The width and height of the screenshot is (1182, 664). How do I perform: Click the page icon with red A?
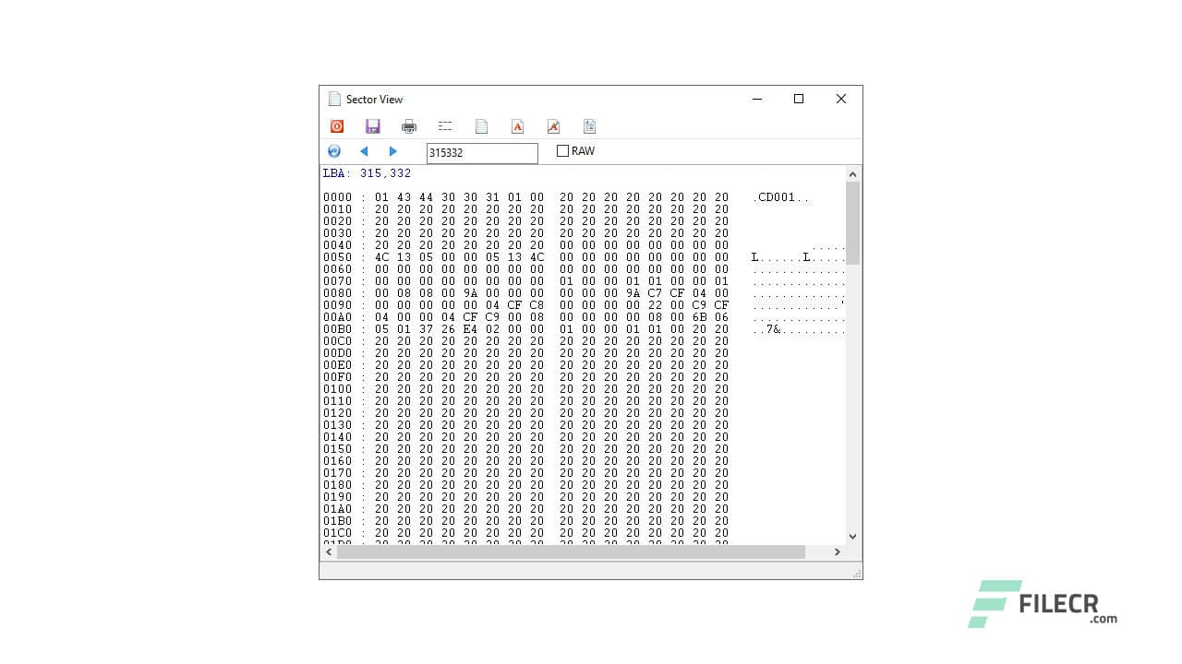point(517,126)
